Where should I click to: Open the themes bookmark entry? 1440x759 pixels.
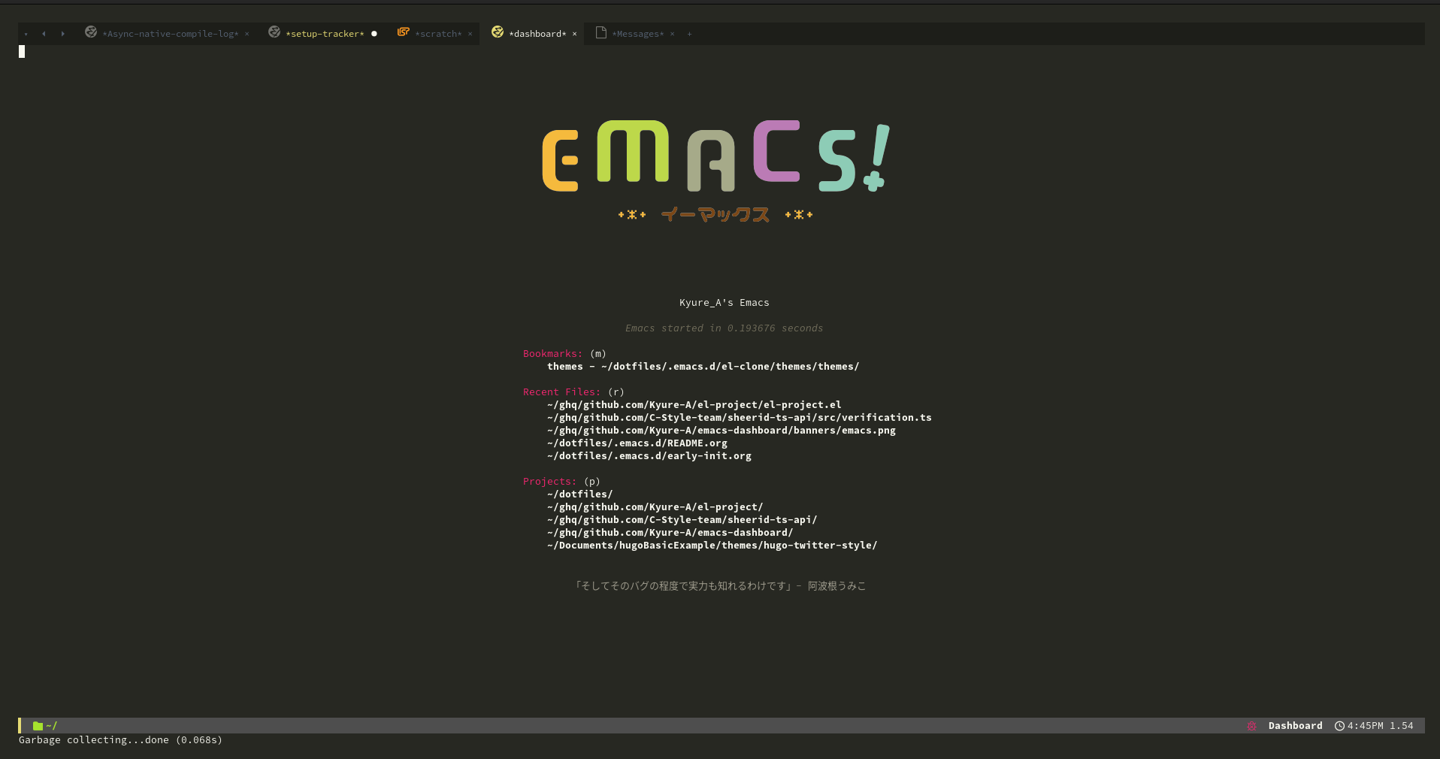[x=703, y=367]
